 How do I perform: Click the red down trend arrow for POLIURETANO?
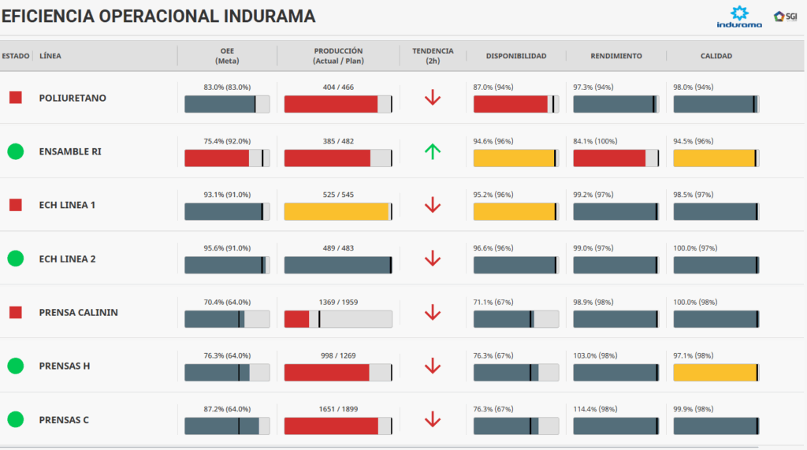click(432, 98)
